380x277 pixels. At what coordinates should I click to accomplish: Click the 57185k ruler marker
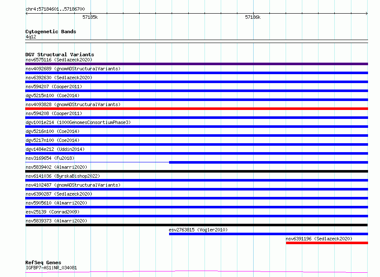(x=90, y=17)
